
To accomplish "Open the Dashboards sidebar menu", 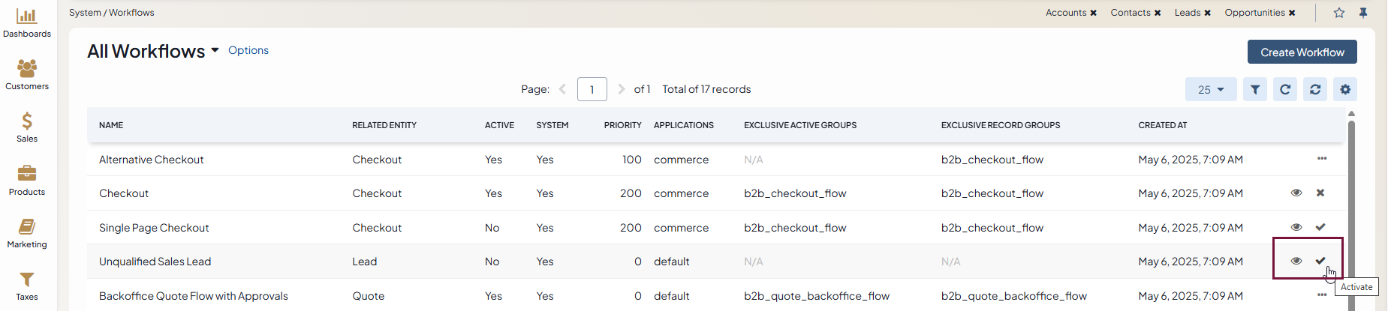I will click(27, 22).
